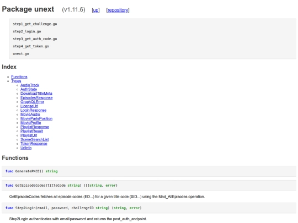298x223 pixels.
Task: Open the PlaylistResponse type link
Action: (x=35, y=127)
